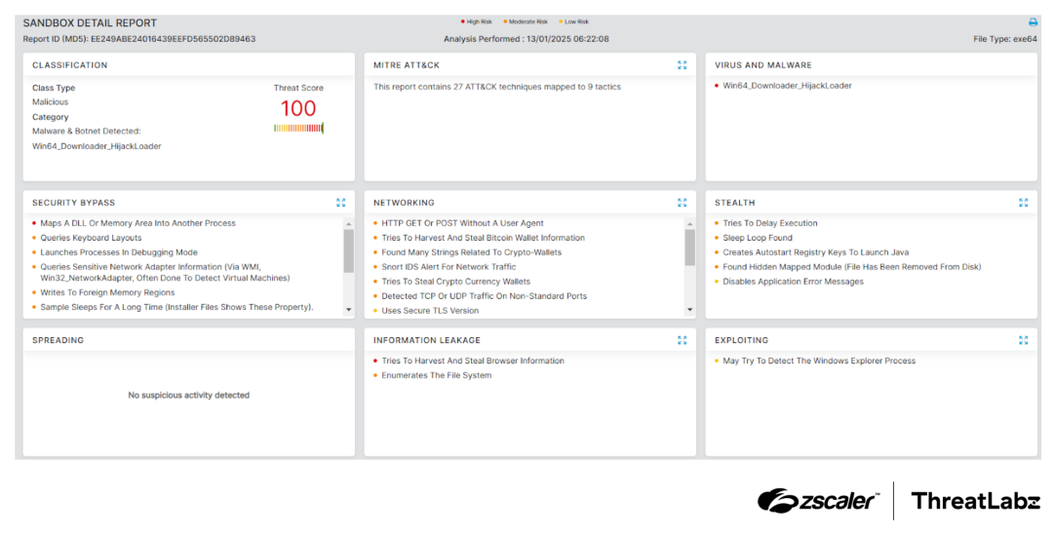The height and width of the screenshot is (536, 1053).
Task: Select 'Tries To Harvest And Steal Browser Information'
Action: [x=472, y=361]
